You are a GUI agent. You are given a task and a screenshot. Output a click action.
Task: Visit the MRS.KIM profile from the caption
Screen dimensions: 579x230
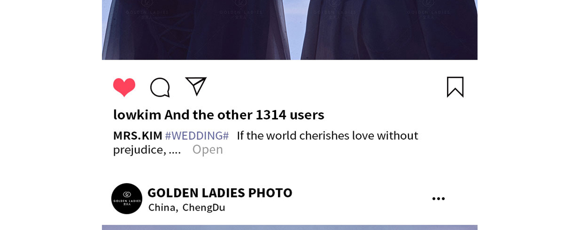138,136
